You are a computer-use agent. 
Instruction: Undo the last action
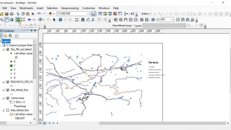(39, 14)
